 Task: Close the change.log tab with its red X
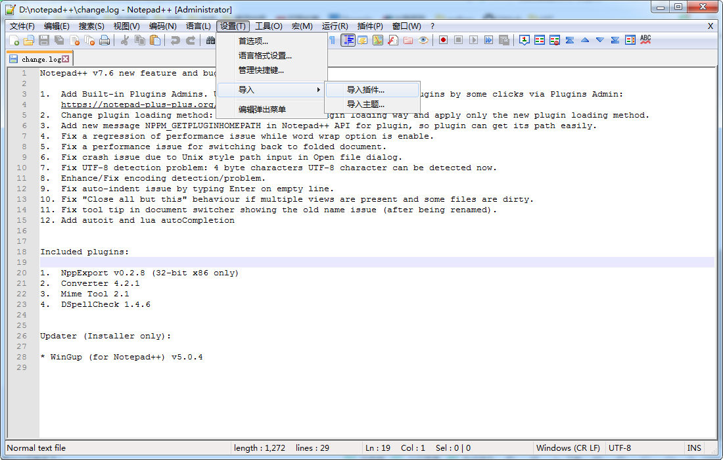click(66, 58)
